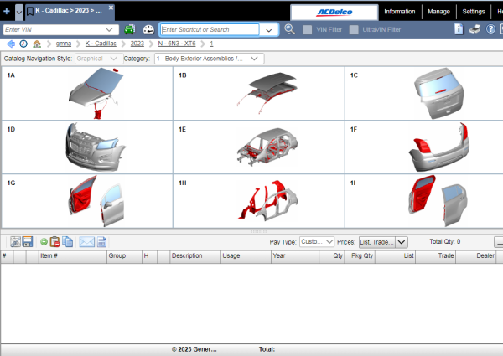Click the help question mark icon
Image resolution: width=503 pixels, height=356 pixels.
(490, 29)
